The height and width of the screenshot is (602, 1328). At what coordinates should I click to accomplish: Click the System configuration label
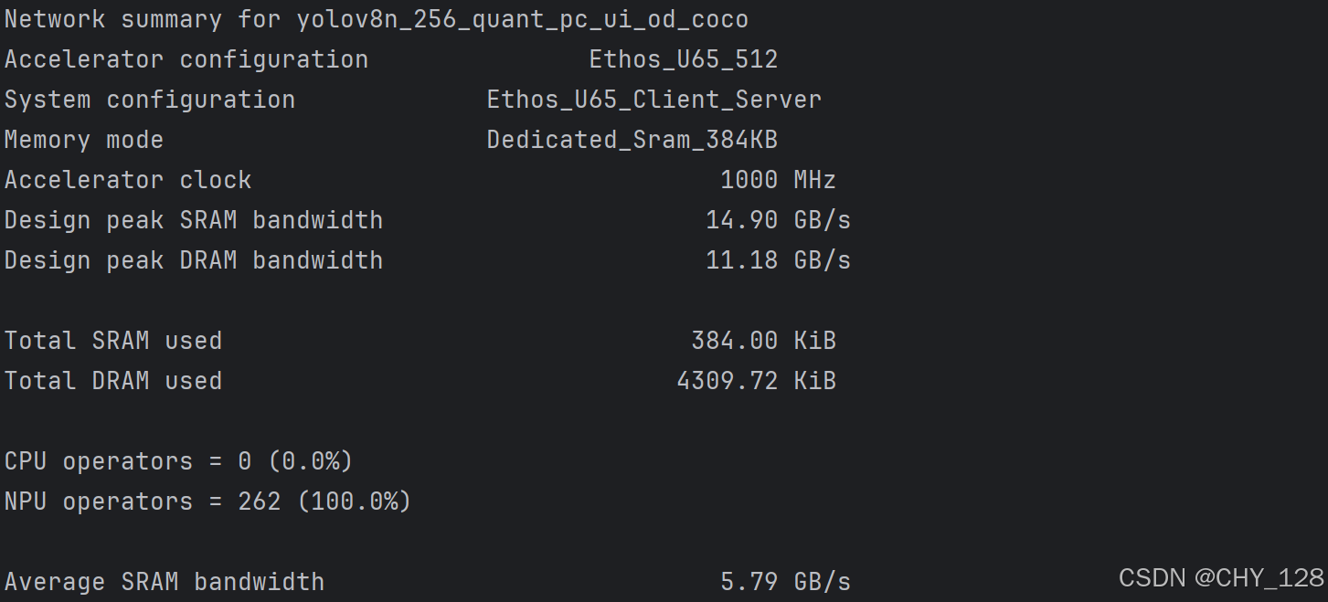coord(150,100)
